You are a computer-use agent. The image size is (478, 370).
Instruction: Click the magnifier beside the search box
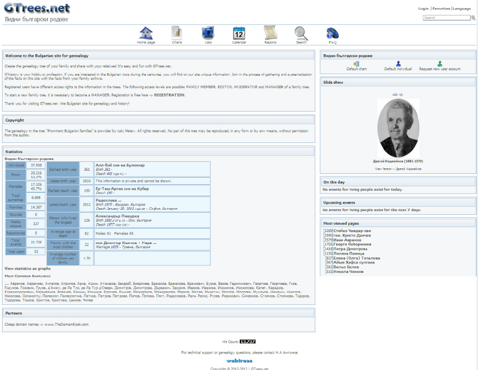coord(474,18)
